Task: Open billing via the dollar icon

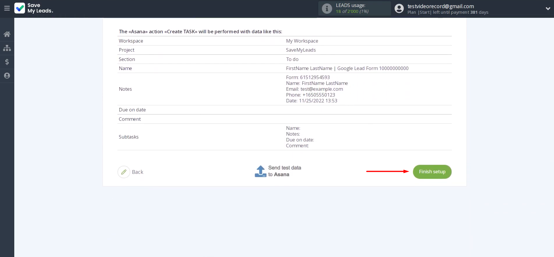Action: pos(7,62)
